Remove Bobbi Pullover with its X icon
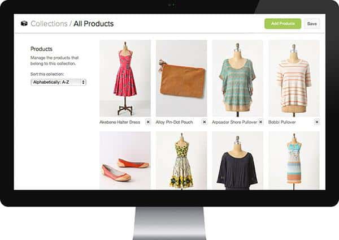Screen dimensions: 339x240 (x=316, y=121)
